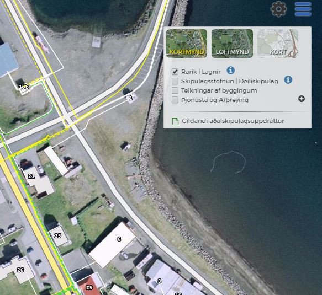322x295 pixels.
Task: Switch to the LOFTMYND basemap thumbnail
Action: click(232, 44)
